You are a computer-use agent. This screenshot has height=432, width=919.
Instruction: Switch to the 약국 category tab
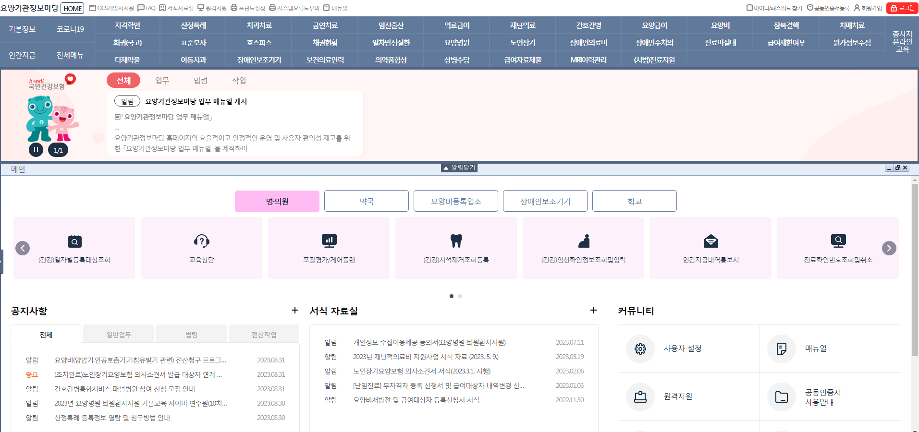pyautogui.click(x=367, y=201)
